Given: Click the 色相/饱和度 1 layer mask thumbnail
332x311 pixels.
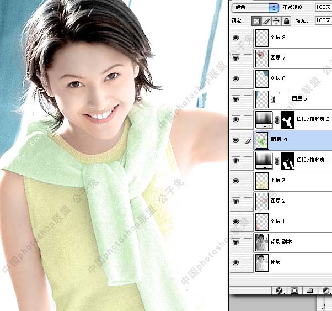Looking at the screenshot, I should (288, 161).
